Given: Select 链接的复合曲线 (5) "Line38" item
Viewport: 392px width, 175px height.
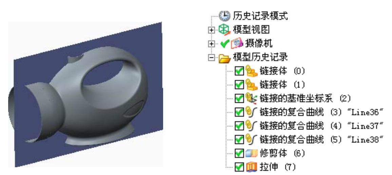Looking at the screenshot, I should pos(321,139).
